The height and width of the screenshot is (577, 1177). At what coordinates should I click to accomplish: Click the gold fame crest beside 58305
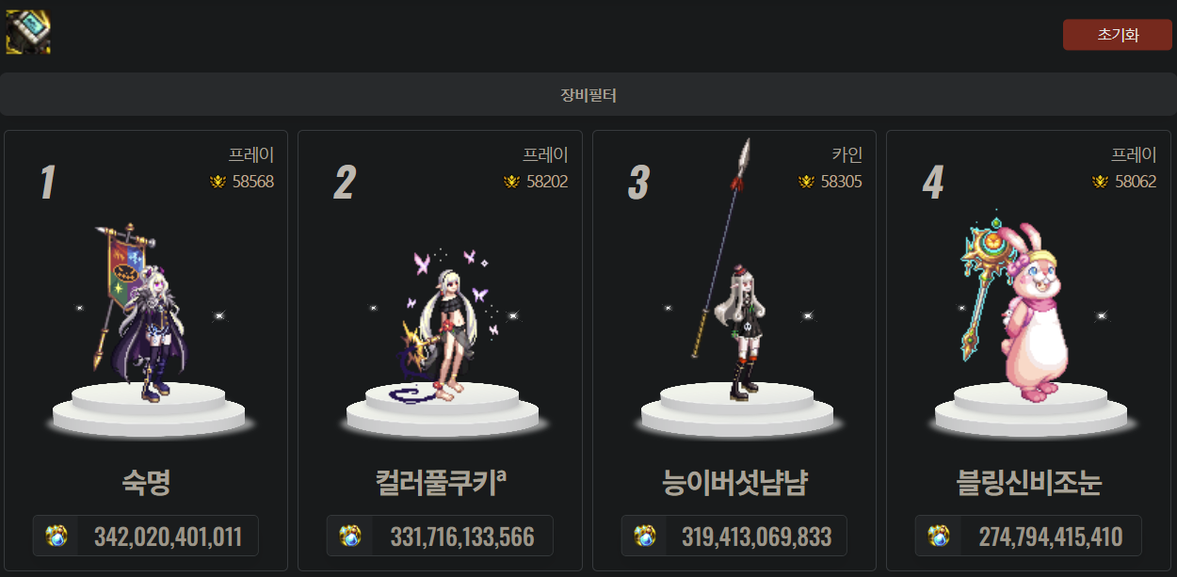click(x=806, y=182)
